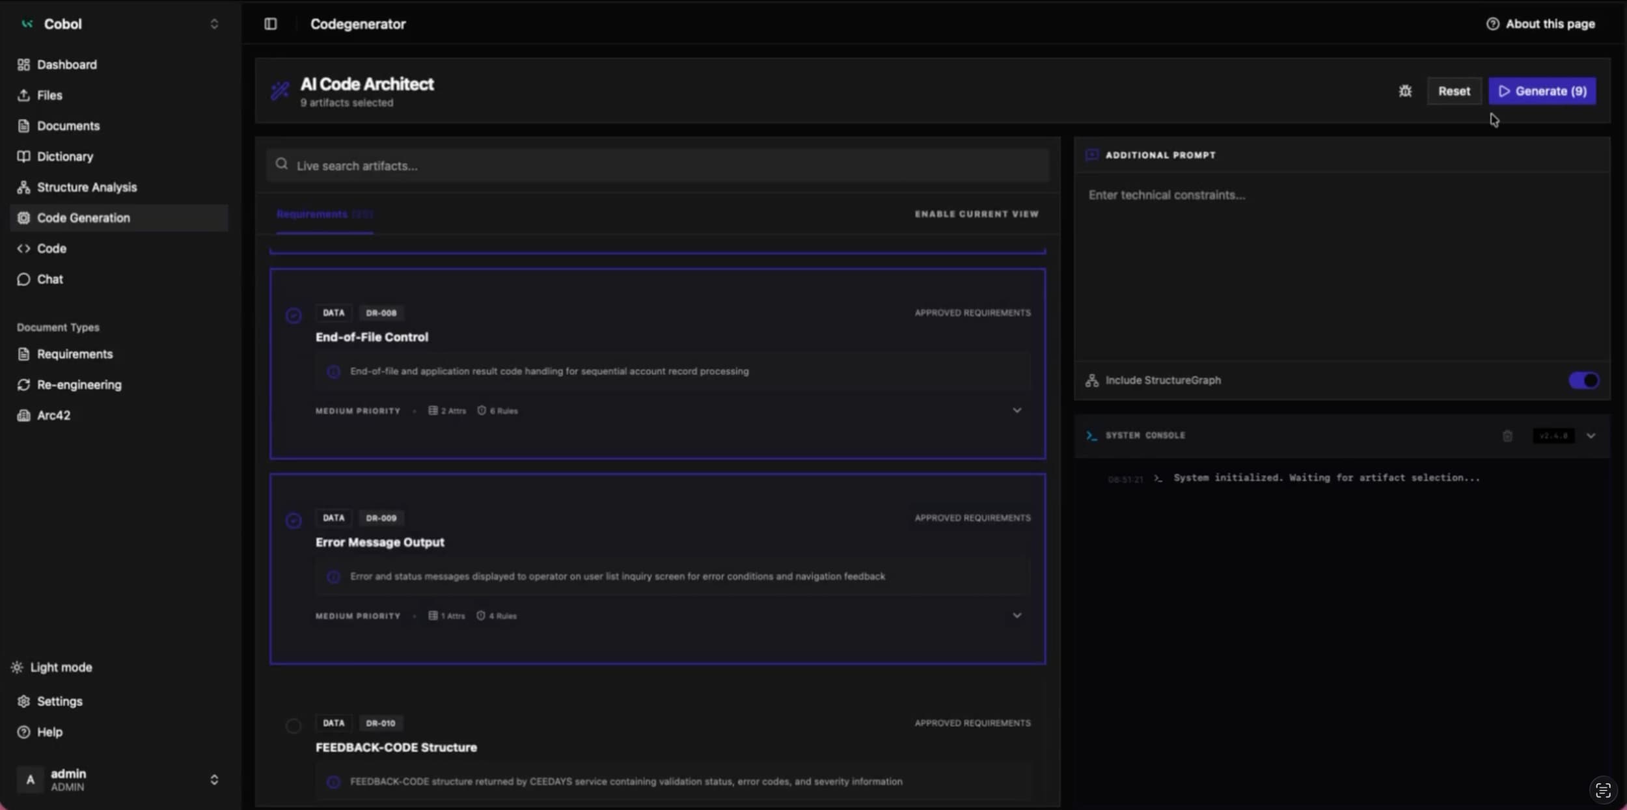Click the info icon on FEEDBACK-CODE Structure
This screenshot has width=1627, height=810.
point(333,781)
